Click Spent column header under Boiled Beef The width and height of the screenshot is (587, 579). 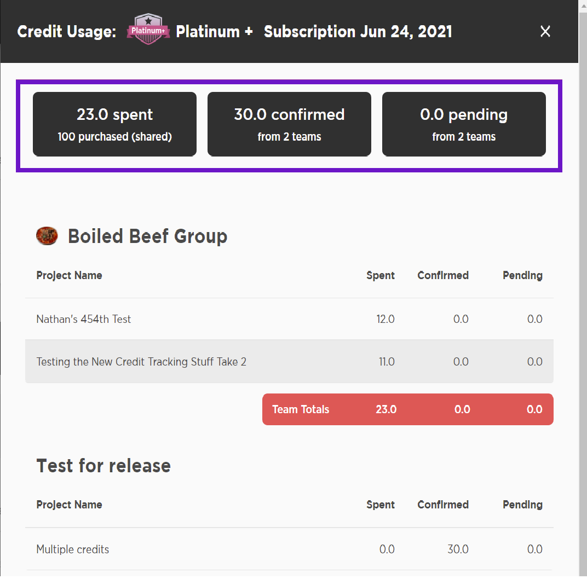click(x=381, y=276)
